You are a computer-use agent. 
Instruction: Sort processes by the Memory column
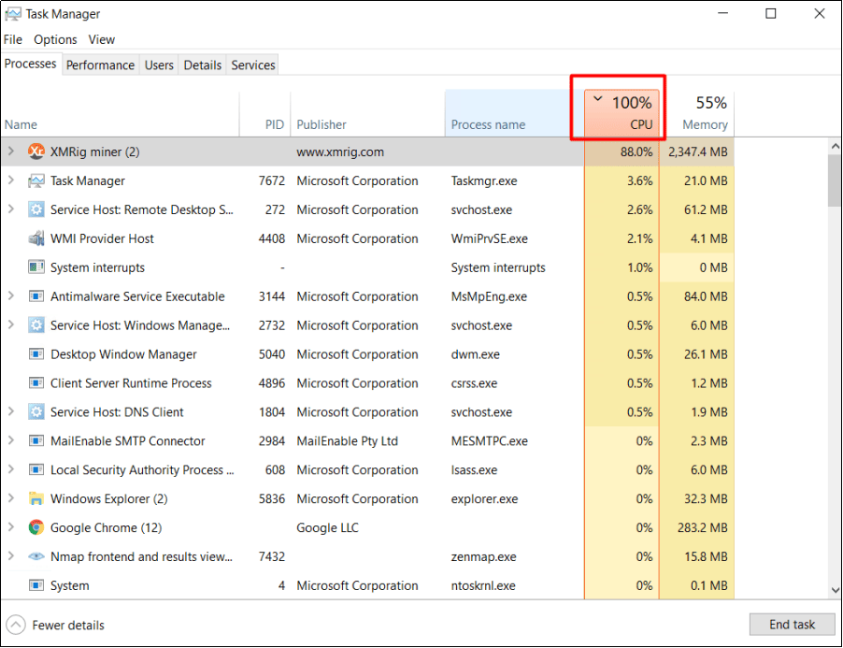(x=705, y=112)
